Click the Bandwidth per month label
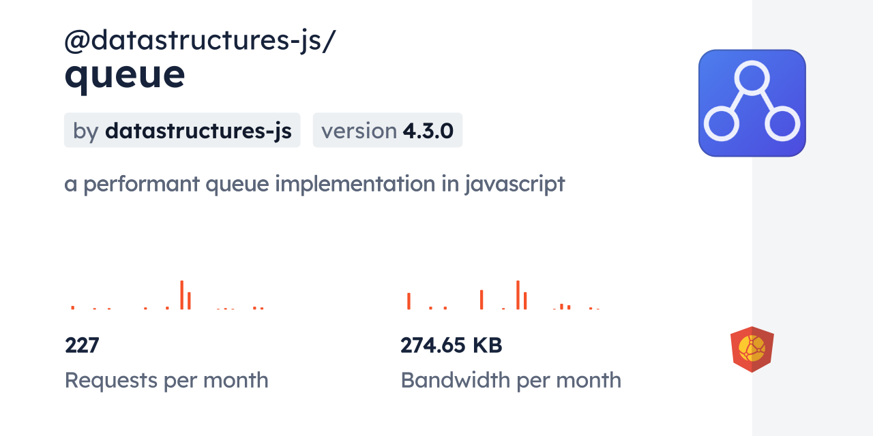The height and width of the screenshot is (436, 873). 511,380
